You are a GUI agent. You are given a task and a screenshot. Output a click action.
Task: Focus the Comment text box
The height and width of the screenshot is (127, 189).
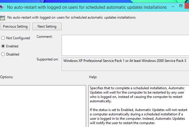tap(125, 45)
